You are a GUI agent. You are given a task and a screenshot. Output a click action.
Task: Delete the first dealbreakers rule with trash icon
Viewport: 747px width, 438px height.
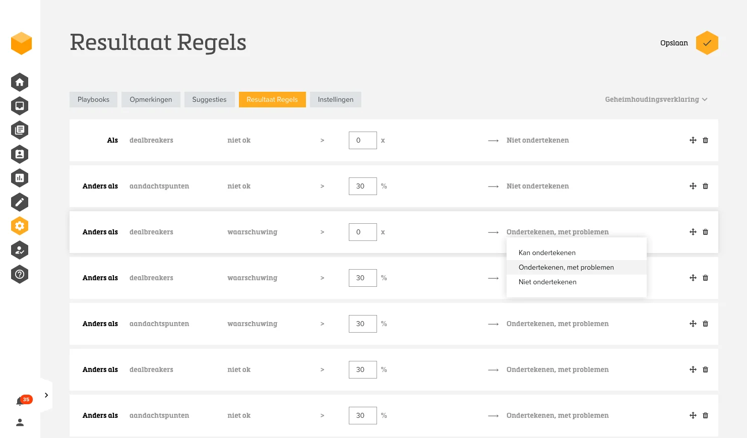tap(705, 141)
